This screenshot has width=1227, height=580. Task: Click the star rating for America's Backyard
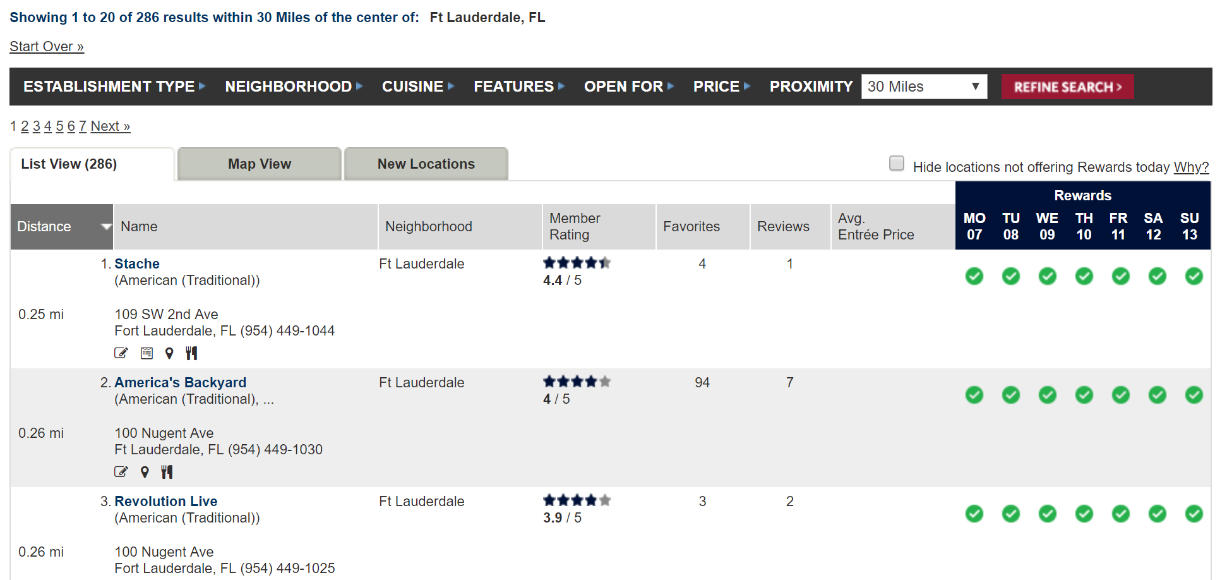tap(577, 382)
